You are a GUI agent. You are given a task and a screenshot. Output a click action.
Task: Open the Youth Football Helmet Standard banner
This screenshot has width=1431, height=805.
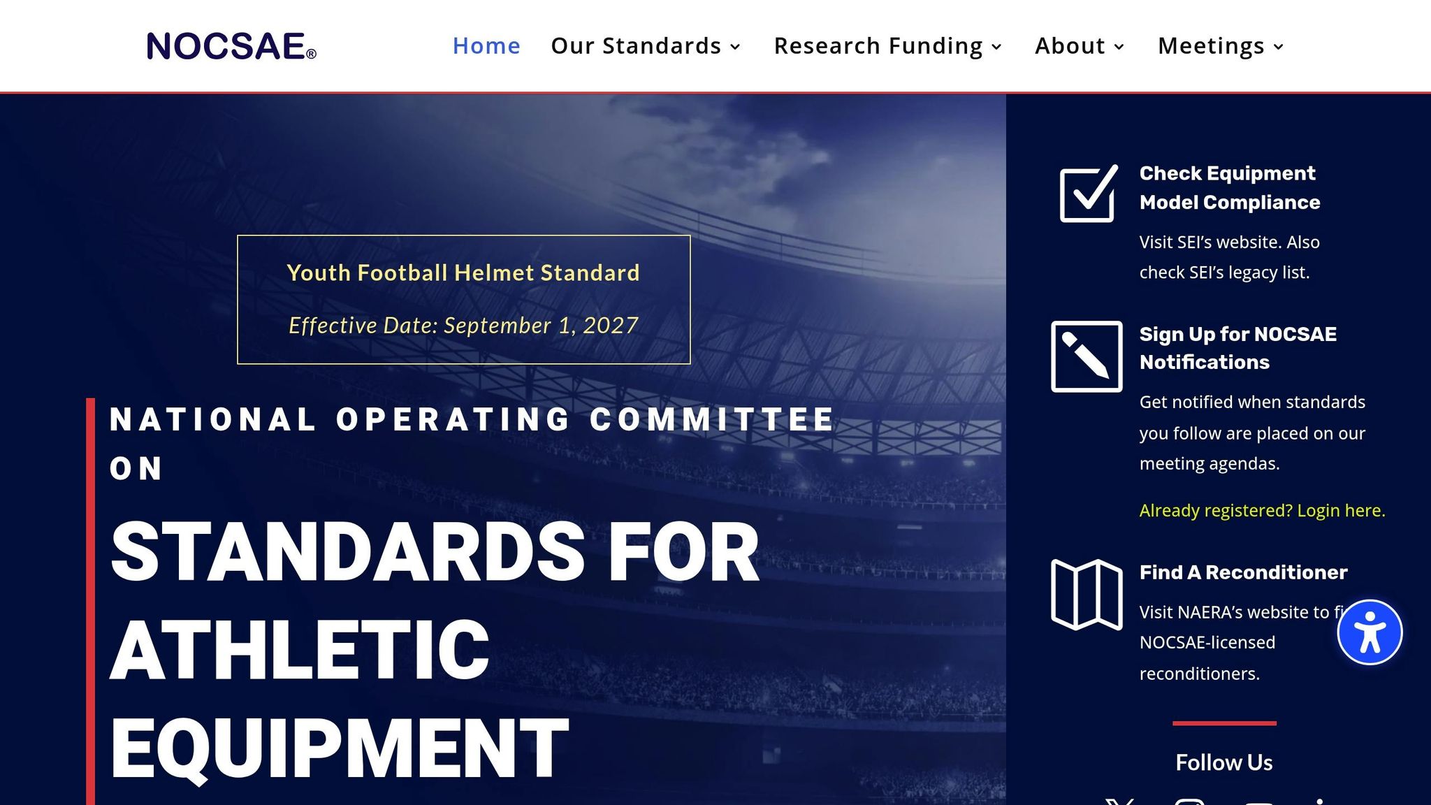coord(463,299)
